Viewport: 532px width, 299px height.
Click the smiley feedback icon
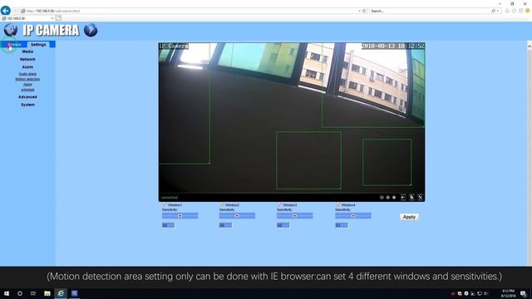[528, 11]
